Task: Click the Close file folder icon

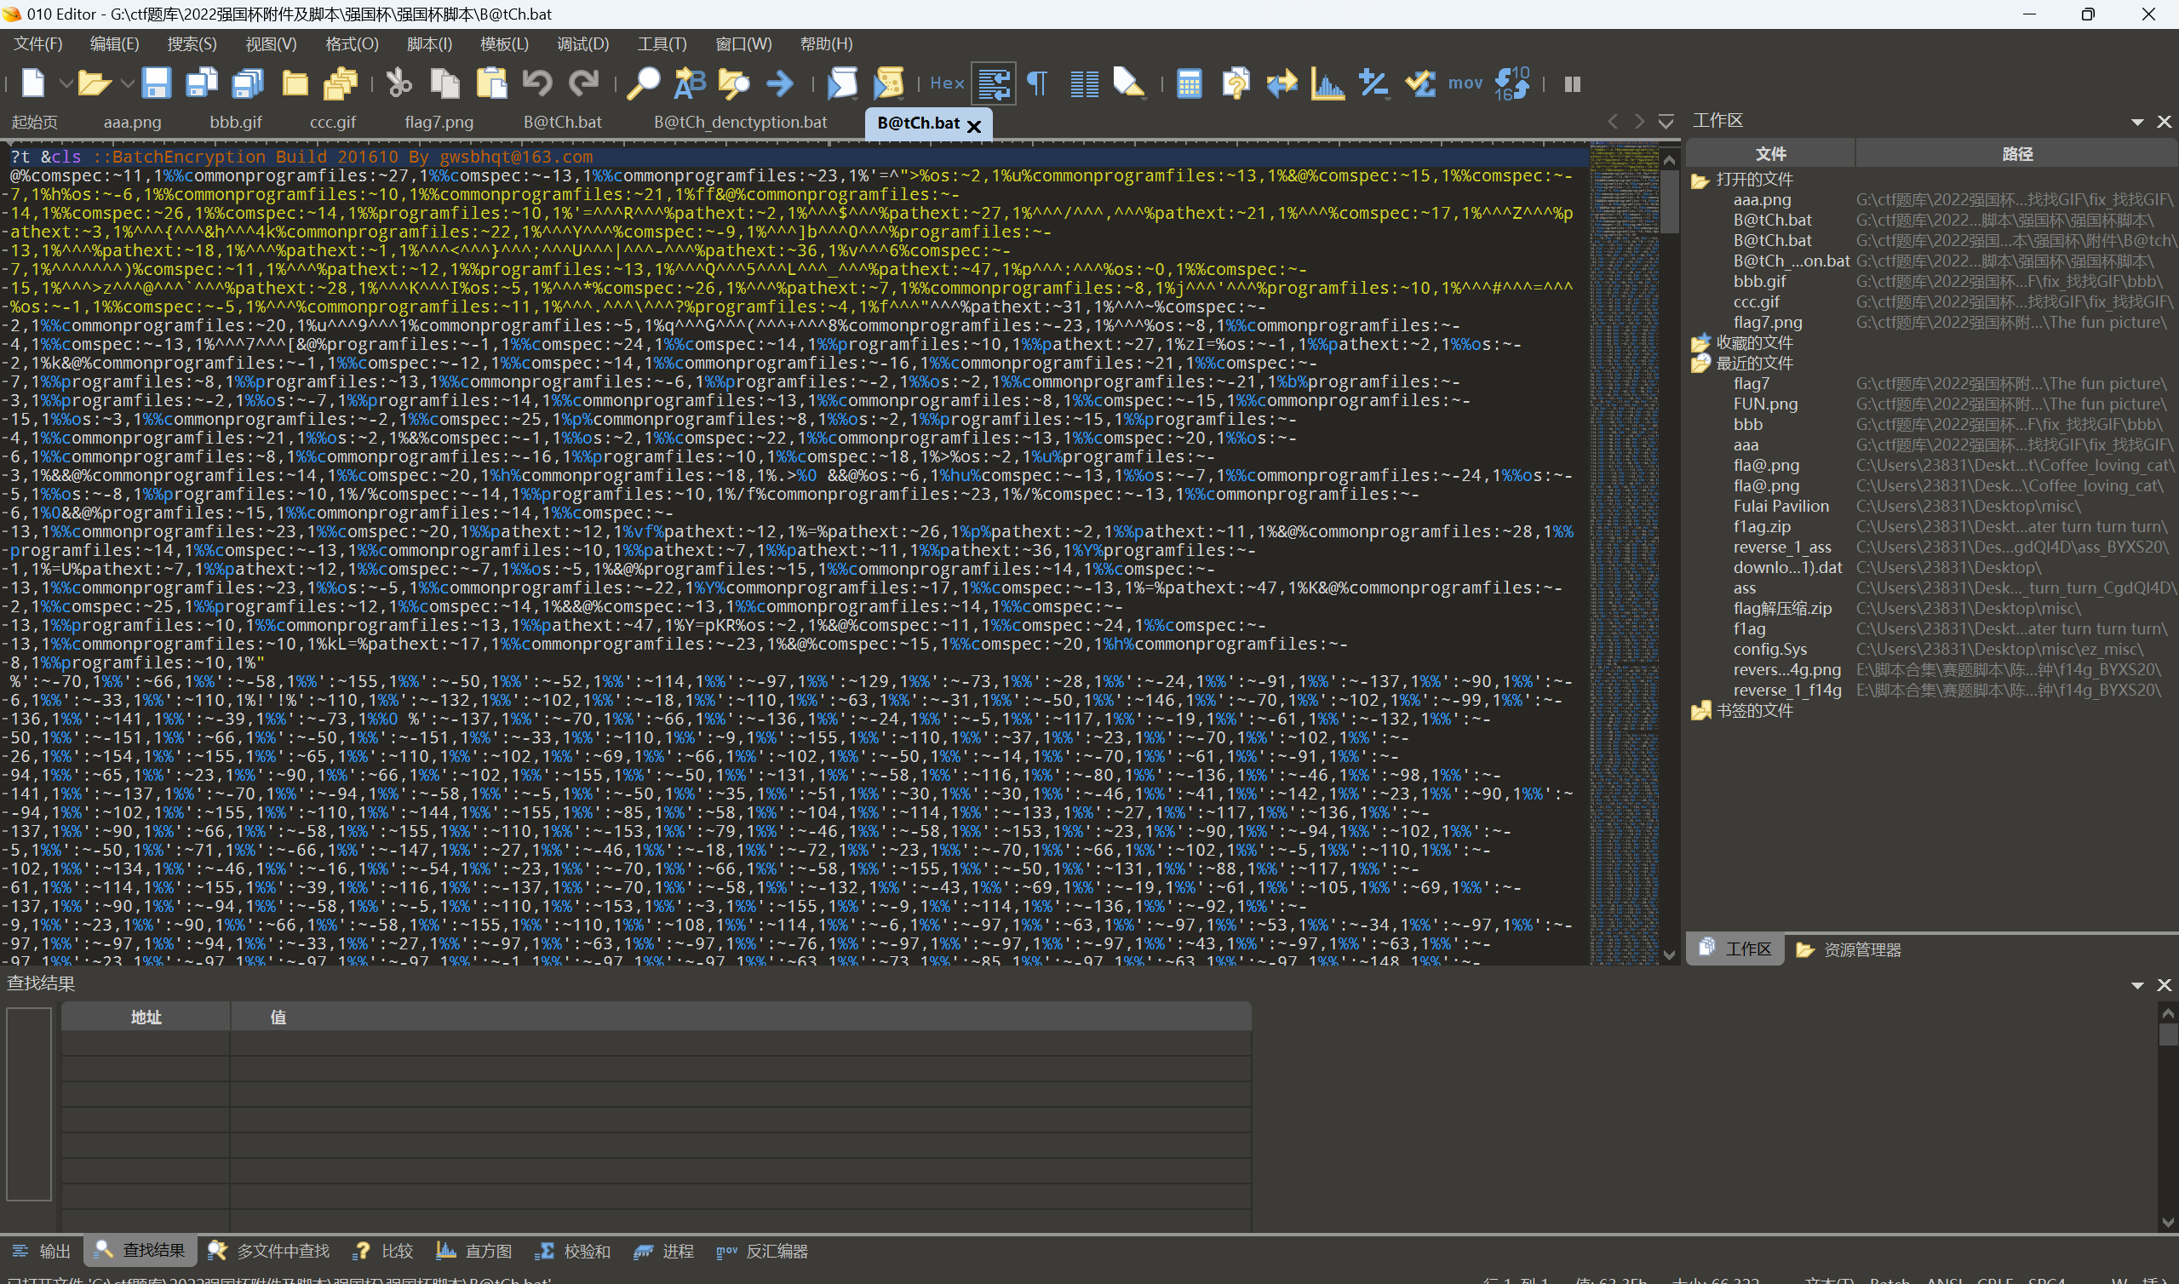Action: 295,83
